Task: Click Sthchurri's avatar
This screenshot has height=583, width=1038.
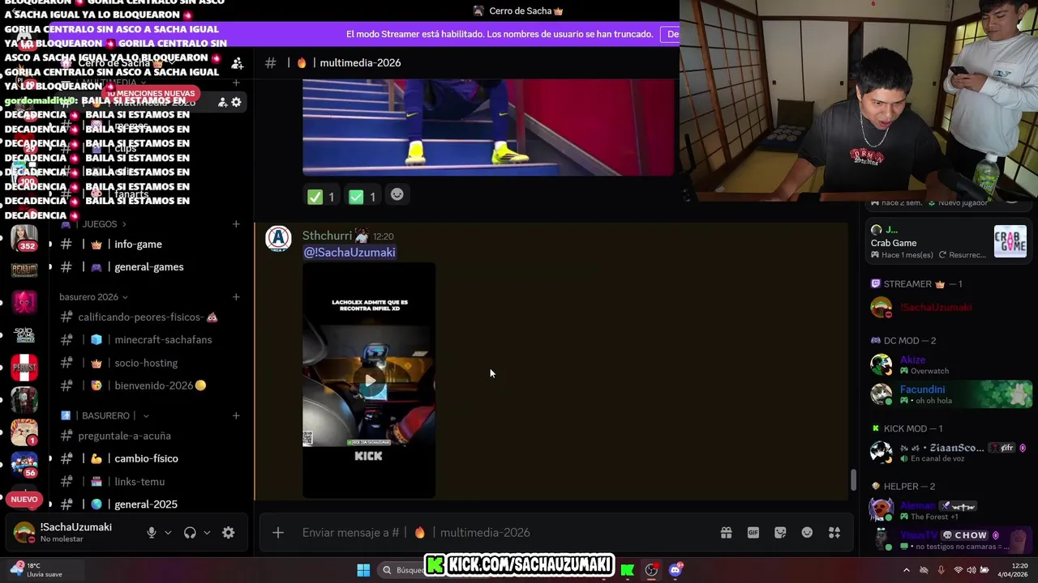Action: pyautogui.click(x=278, y=239)
